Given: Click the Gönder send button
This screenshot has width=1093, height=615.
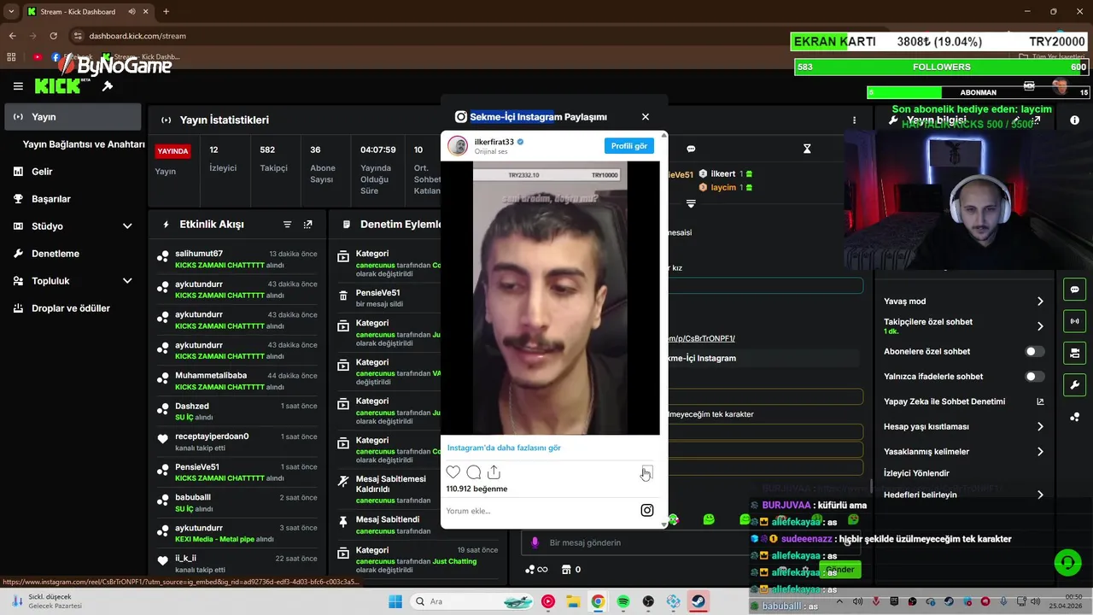Looking at the screenshot, I should point(839,570).
